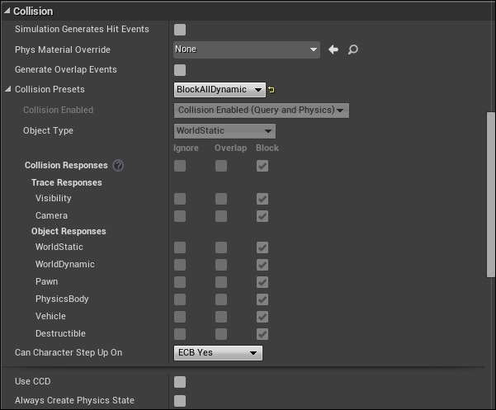This screenshot has width=496, height=410.
Task: Collapse the Collision section header triangle
Action: pyautogui.click(x=7, y=11)
